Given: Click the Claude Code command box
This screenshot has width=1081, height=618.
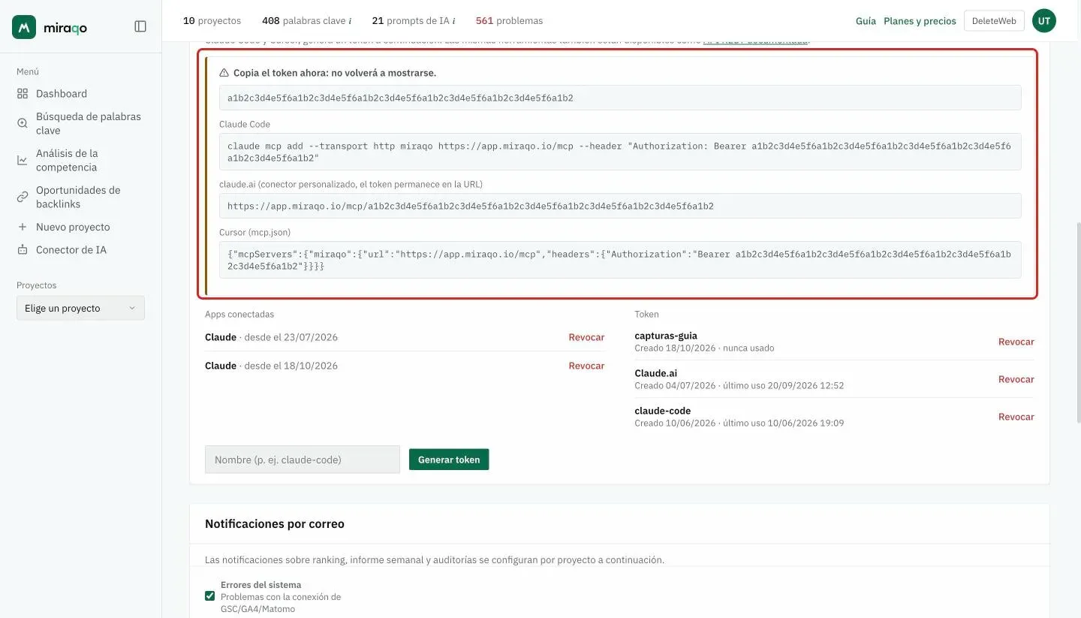Looking at the screenshot, I should click(620, 152).
